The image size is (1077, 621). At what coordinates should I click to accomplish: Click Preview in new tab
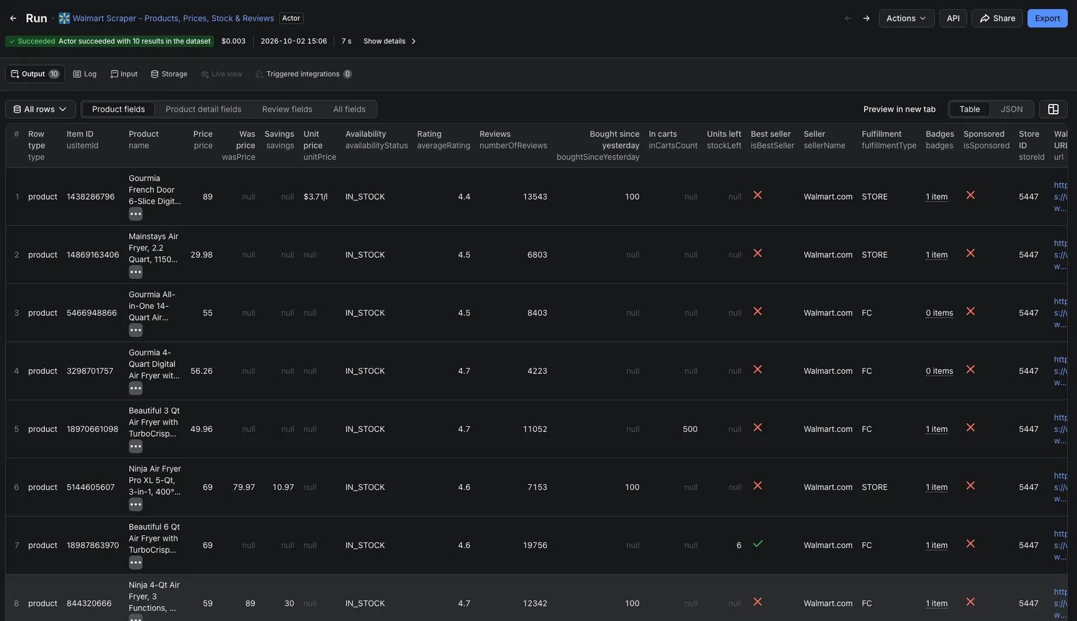pos(899,109)
